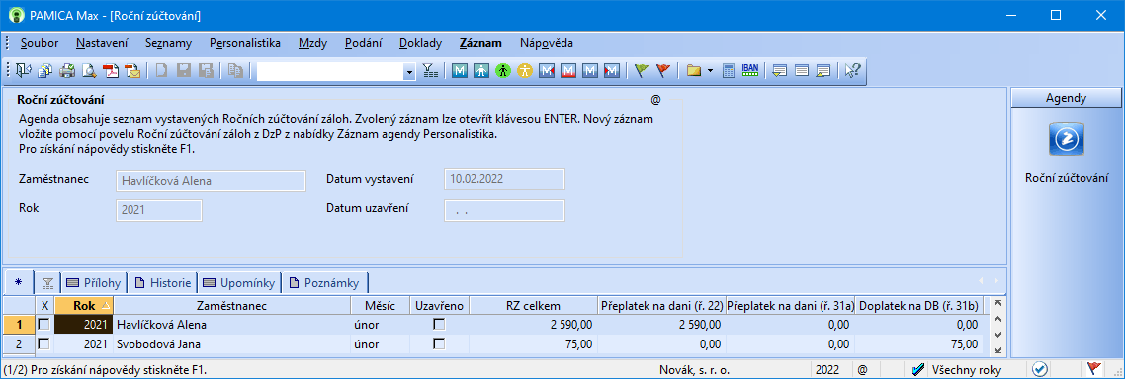Expand the toolbar combo box dropdown arrow

point(409,71)
